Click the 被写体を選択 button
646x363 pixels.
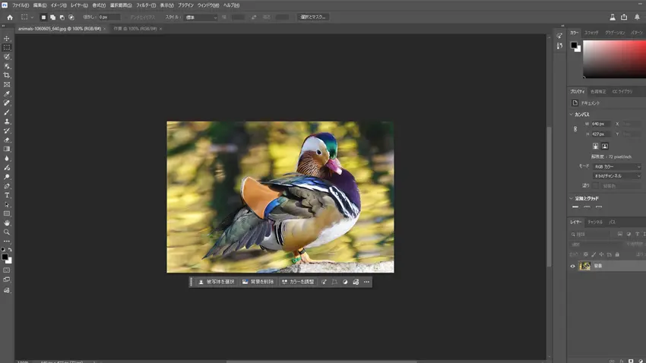click(x=217, y=282)
